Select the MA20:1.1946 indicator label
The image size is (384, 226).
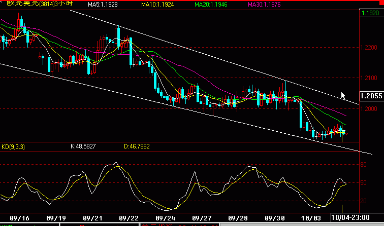tap(211, 5)
